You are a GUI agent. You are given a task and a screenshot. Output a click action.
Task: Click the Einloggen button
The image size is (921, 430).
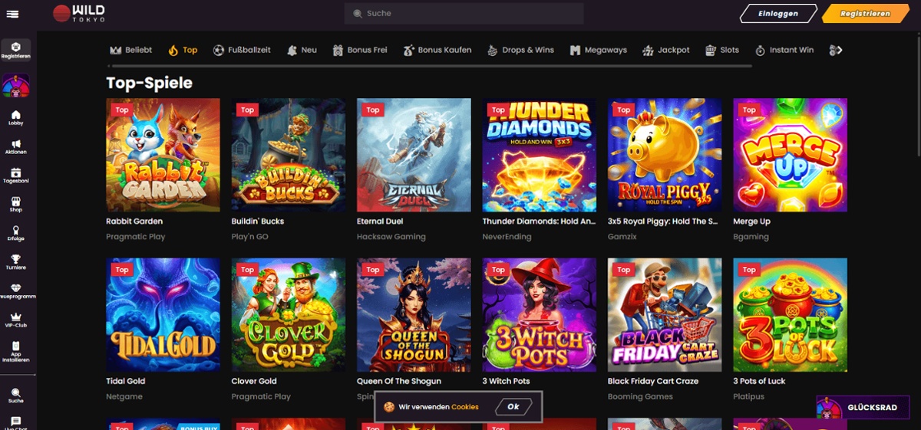click(x=777, y=14)
